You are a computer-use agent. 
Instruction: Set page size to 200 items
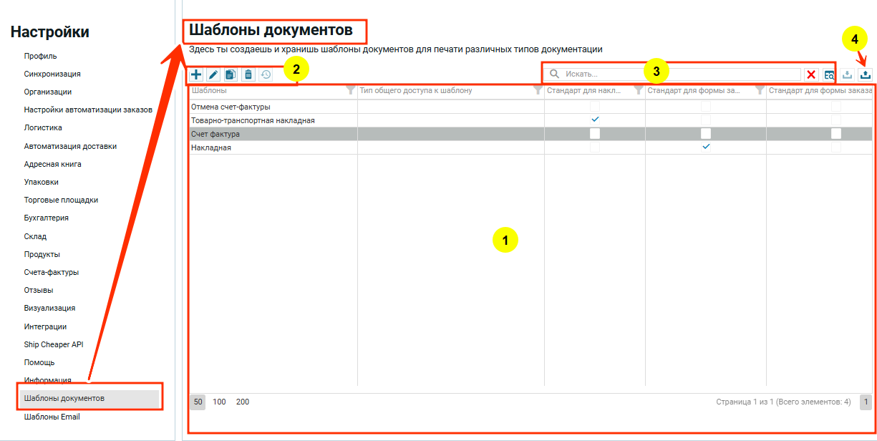[x=243, y=402]
